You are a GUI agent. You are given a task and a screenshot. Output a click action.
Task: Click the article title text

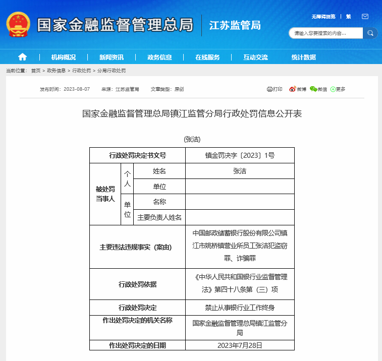[x=192, y=113]
